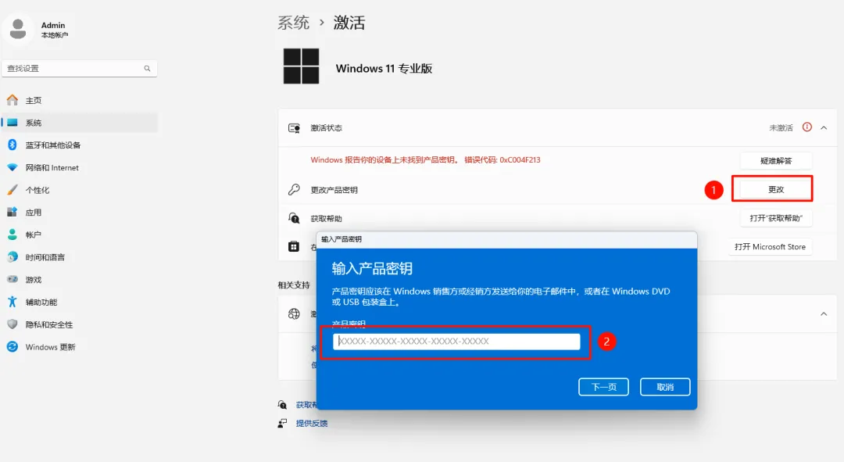Click the 疑难解答 button
844x462 pixels.
click(776, 160)
